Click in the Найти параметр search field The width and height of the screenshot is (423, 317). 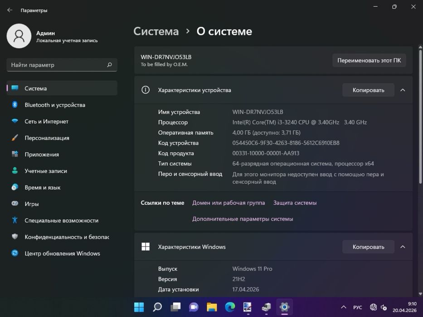pos(57,65)
